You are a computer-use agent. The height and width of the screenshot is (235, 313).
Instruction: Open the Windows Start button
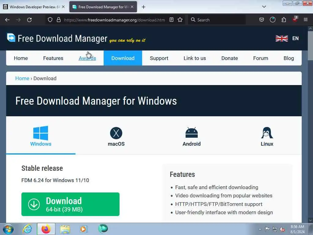pyautogui.click(x=8, y=229)
